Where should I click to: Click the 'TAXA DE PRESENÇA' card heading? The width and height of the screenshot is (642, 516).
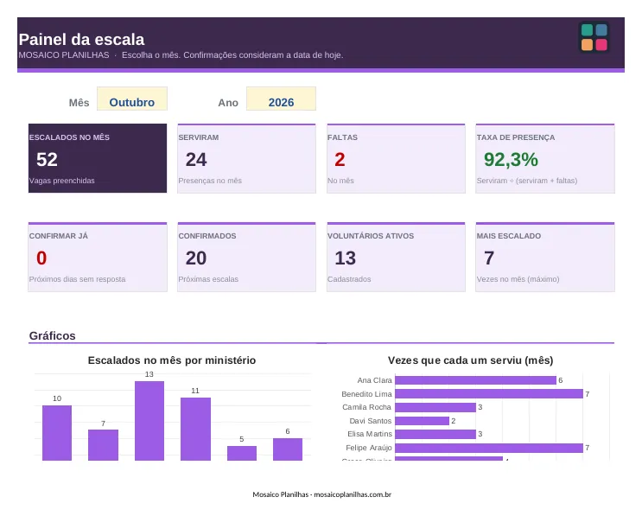tap(516, 137)
